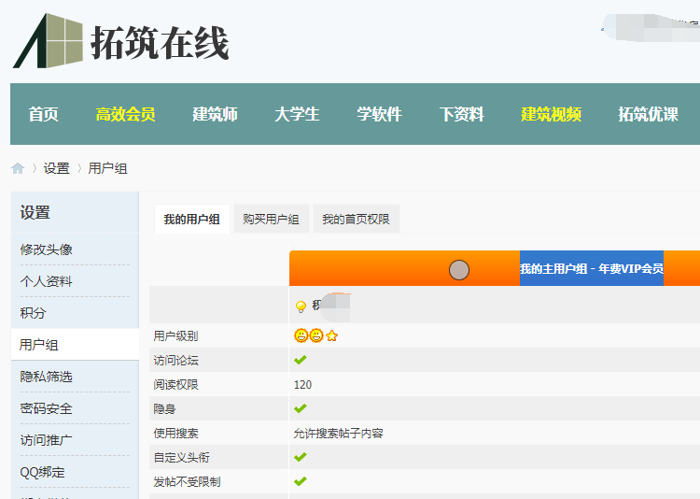Viewport: 700px width, 499px height.
Task: Open QQ绑定 in settings sidebar
Action: (x=42, y=472)
